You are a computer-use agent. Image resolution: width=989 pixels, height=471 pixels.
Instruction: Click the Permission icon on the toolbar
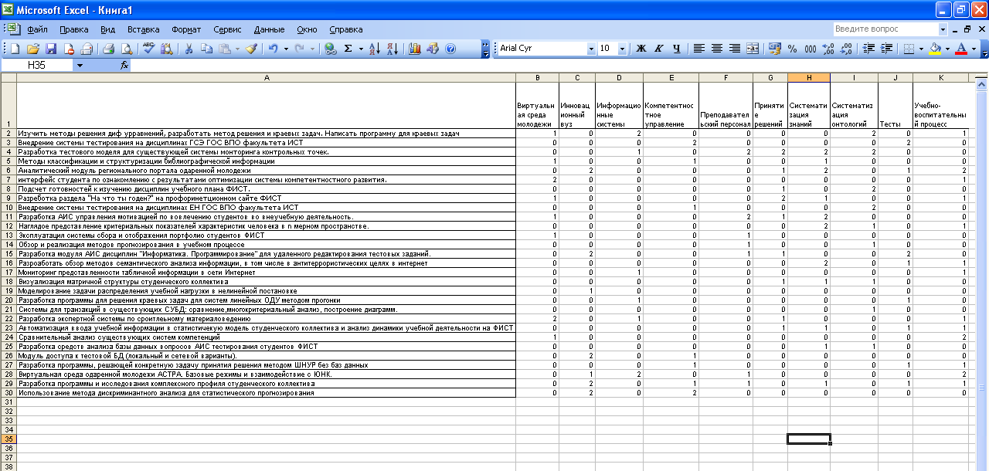(70, 48)
